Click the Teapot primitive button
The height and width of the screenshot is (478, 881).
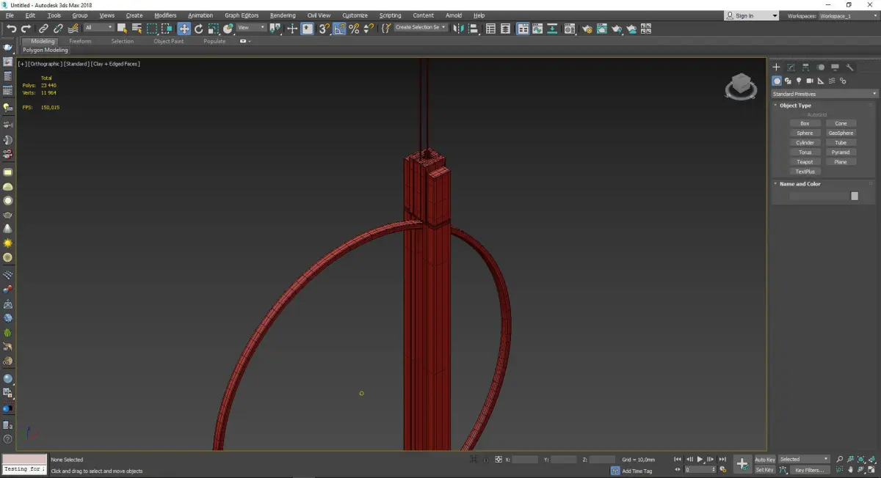pos(805,162)
